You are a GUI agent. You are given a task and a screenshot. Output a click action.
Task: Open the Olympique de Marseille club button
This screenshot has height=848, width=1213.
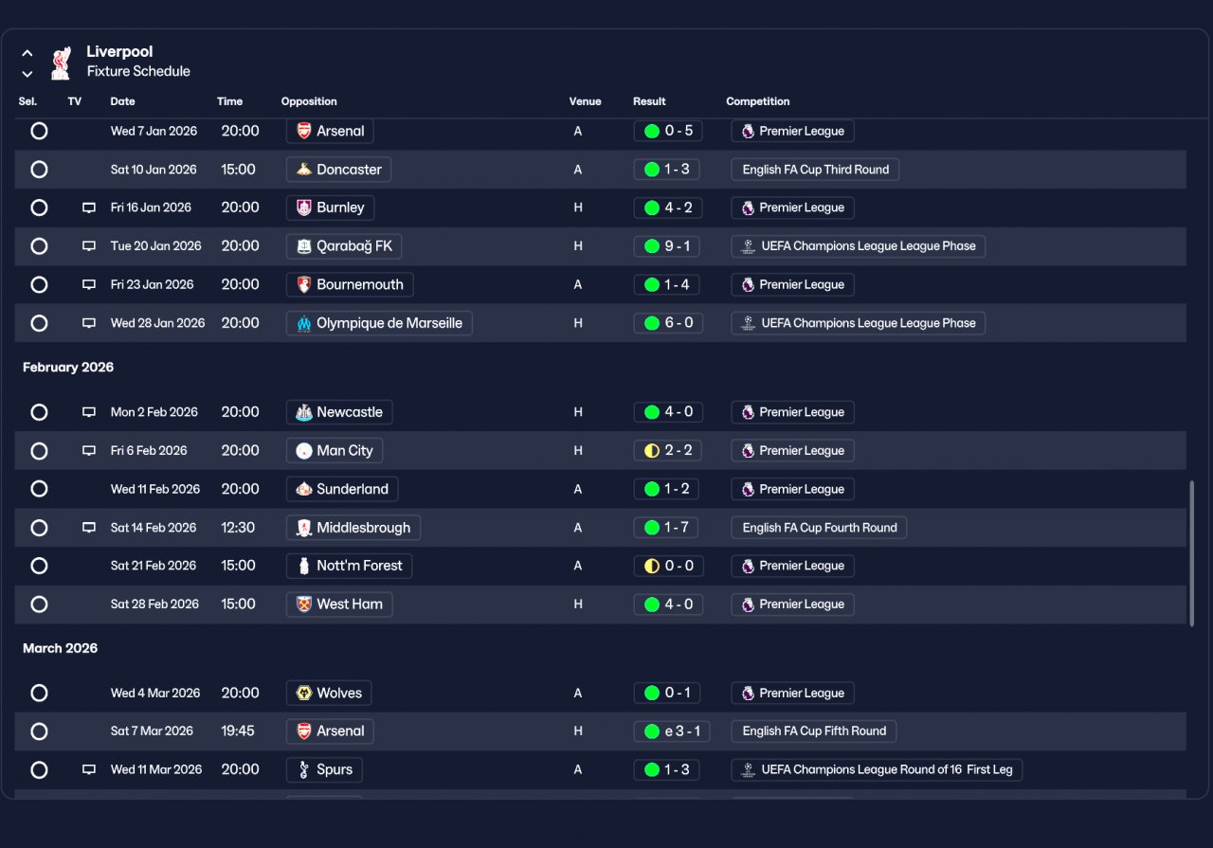pyautogui.click(x=379, y=323)
